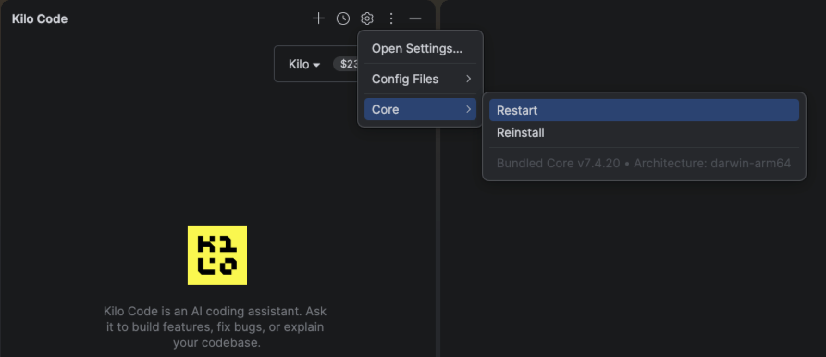The width and height of the screenshot is (826, 357).
Task: Click the settings gear icon
Action: click(x=367, y=18)
